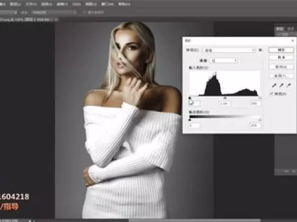Click the Options button in Levels dialog
Image resolution: width=297 pixels, height=222 pixels.
click(x=281, y=76)
